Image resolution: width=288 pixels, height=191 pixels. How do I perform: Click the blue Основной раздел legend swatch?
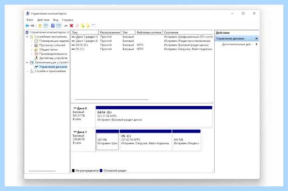pyautogui.click(x=101, y=171)
